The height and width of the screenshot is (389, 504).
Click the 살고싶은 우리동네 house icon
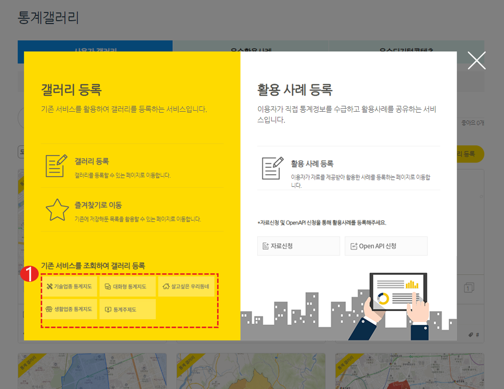tap(166, 286)
